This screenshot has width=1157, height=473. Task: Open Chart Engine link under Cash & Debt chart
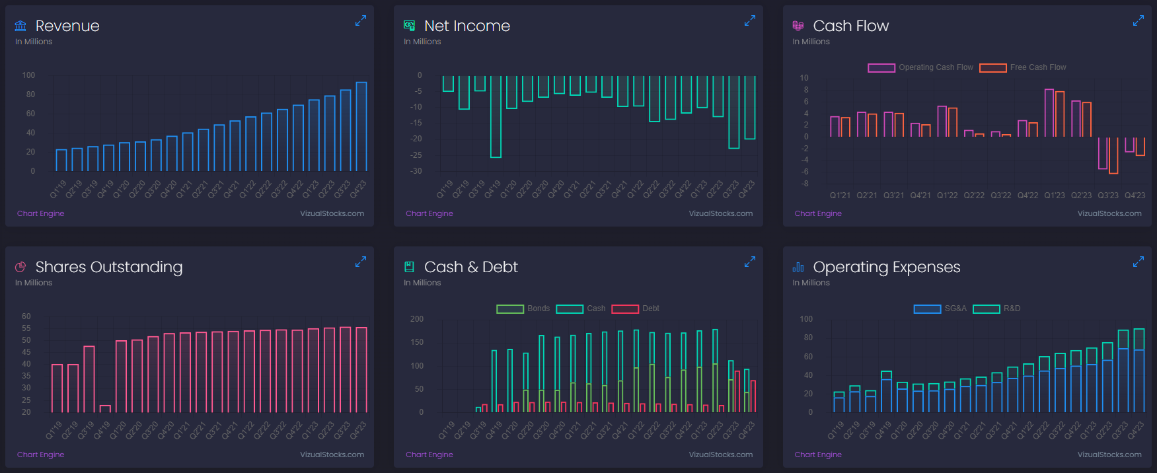point(429,455)
